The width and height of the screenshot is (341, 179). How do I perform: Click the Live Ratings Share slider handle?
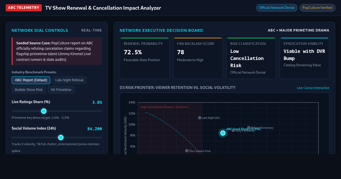click(x=44, y=111)
